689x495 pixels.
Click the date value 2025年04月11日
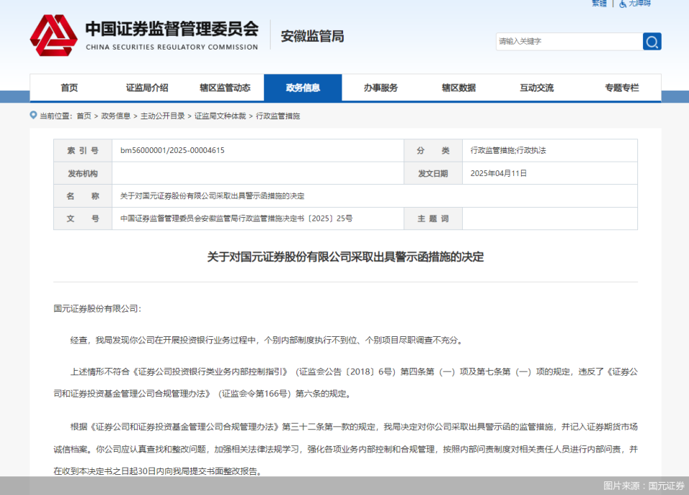(x=498, y=173)
